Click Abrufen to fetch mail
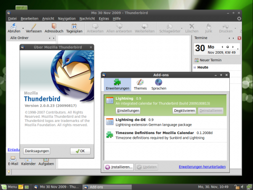253x190 pixels. [14, 28]
